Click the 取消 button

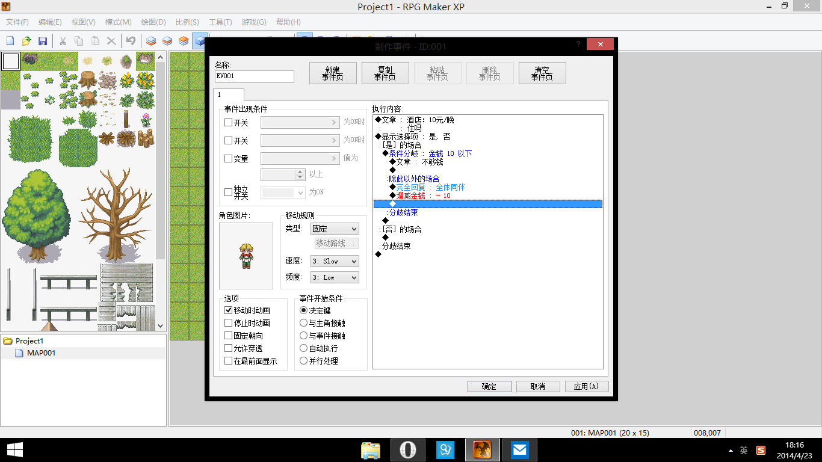[x=538, y=386]
